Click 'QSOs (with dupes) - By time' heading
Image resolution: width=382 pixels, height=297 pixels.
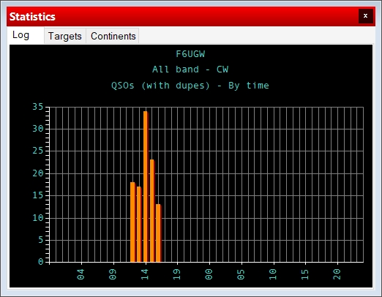190,86
